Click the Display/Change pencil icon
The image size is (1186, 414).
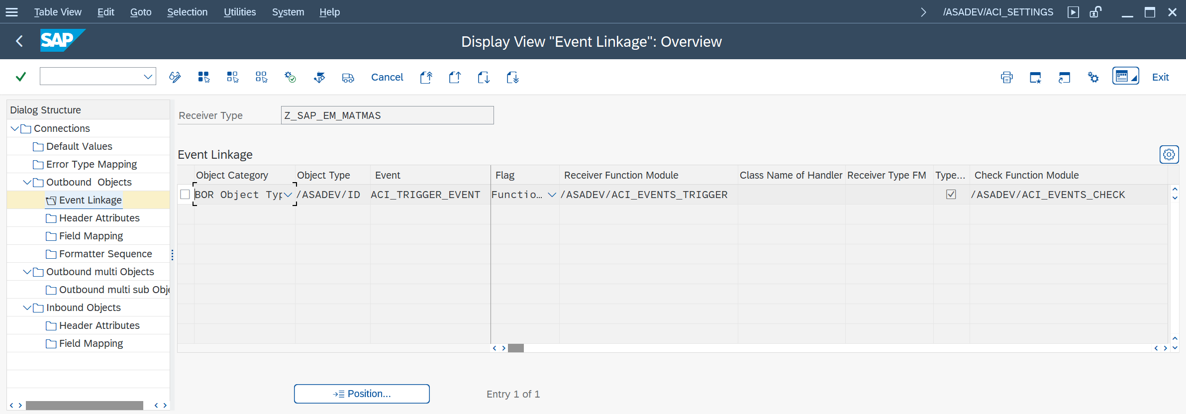point(175,77)
